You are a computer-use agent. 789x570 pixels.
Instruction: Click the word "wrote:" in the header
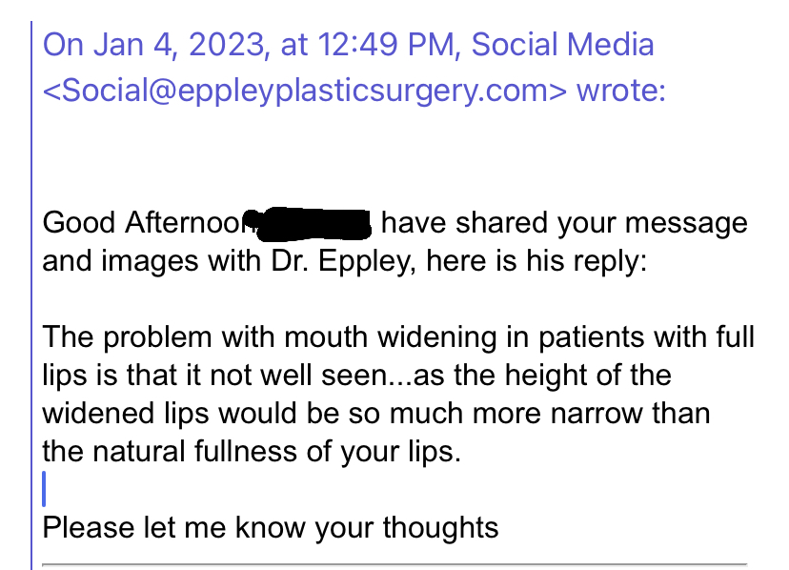click(621, 91)
